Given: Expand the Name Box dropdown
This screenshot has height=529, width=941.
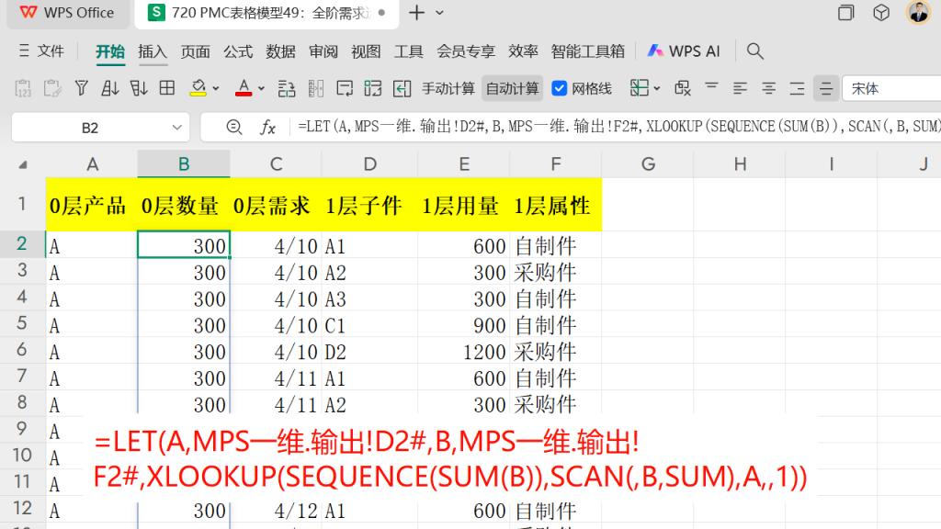Looking at the screenshot, I should 176,127.
